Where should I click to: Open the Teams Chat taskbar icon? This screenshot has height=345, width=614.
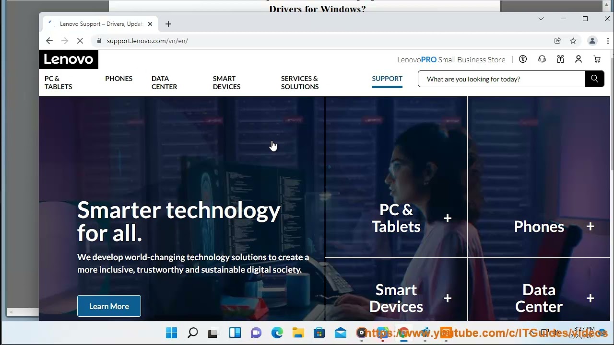click(256, 333)
